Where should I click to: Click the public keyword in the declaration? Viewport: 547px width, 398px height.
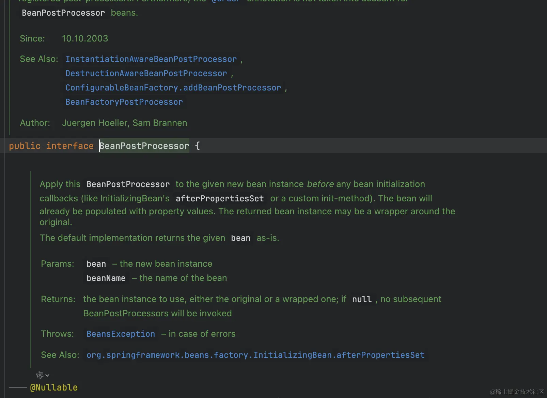(25, 146)
